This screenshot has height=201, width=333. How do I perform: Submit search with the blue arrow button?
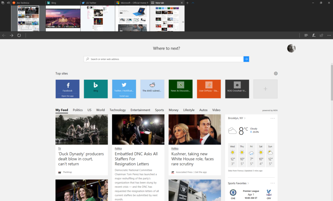[x=246, y=59]
